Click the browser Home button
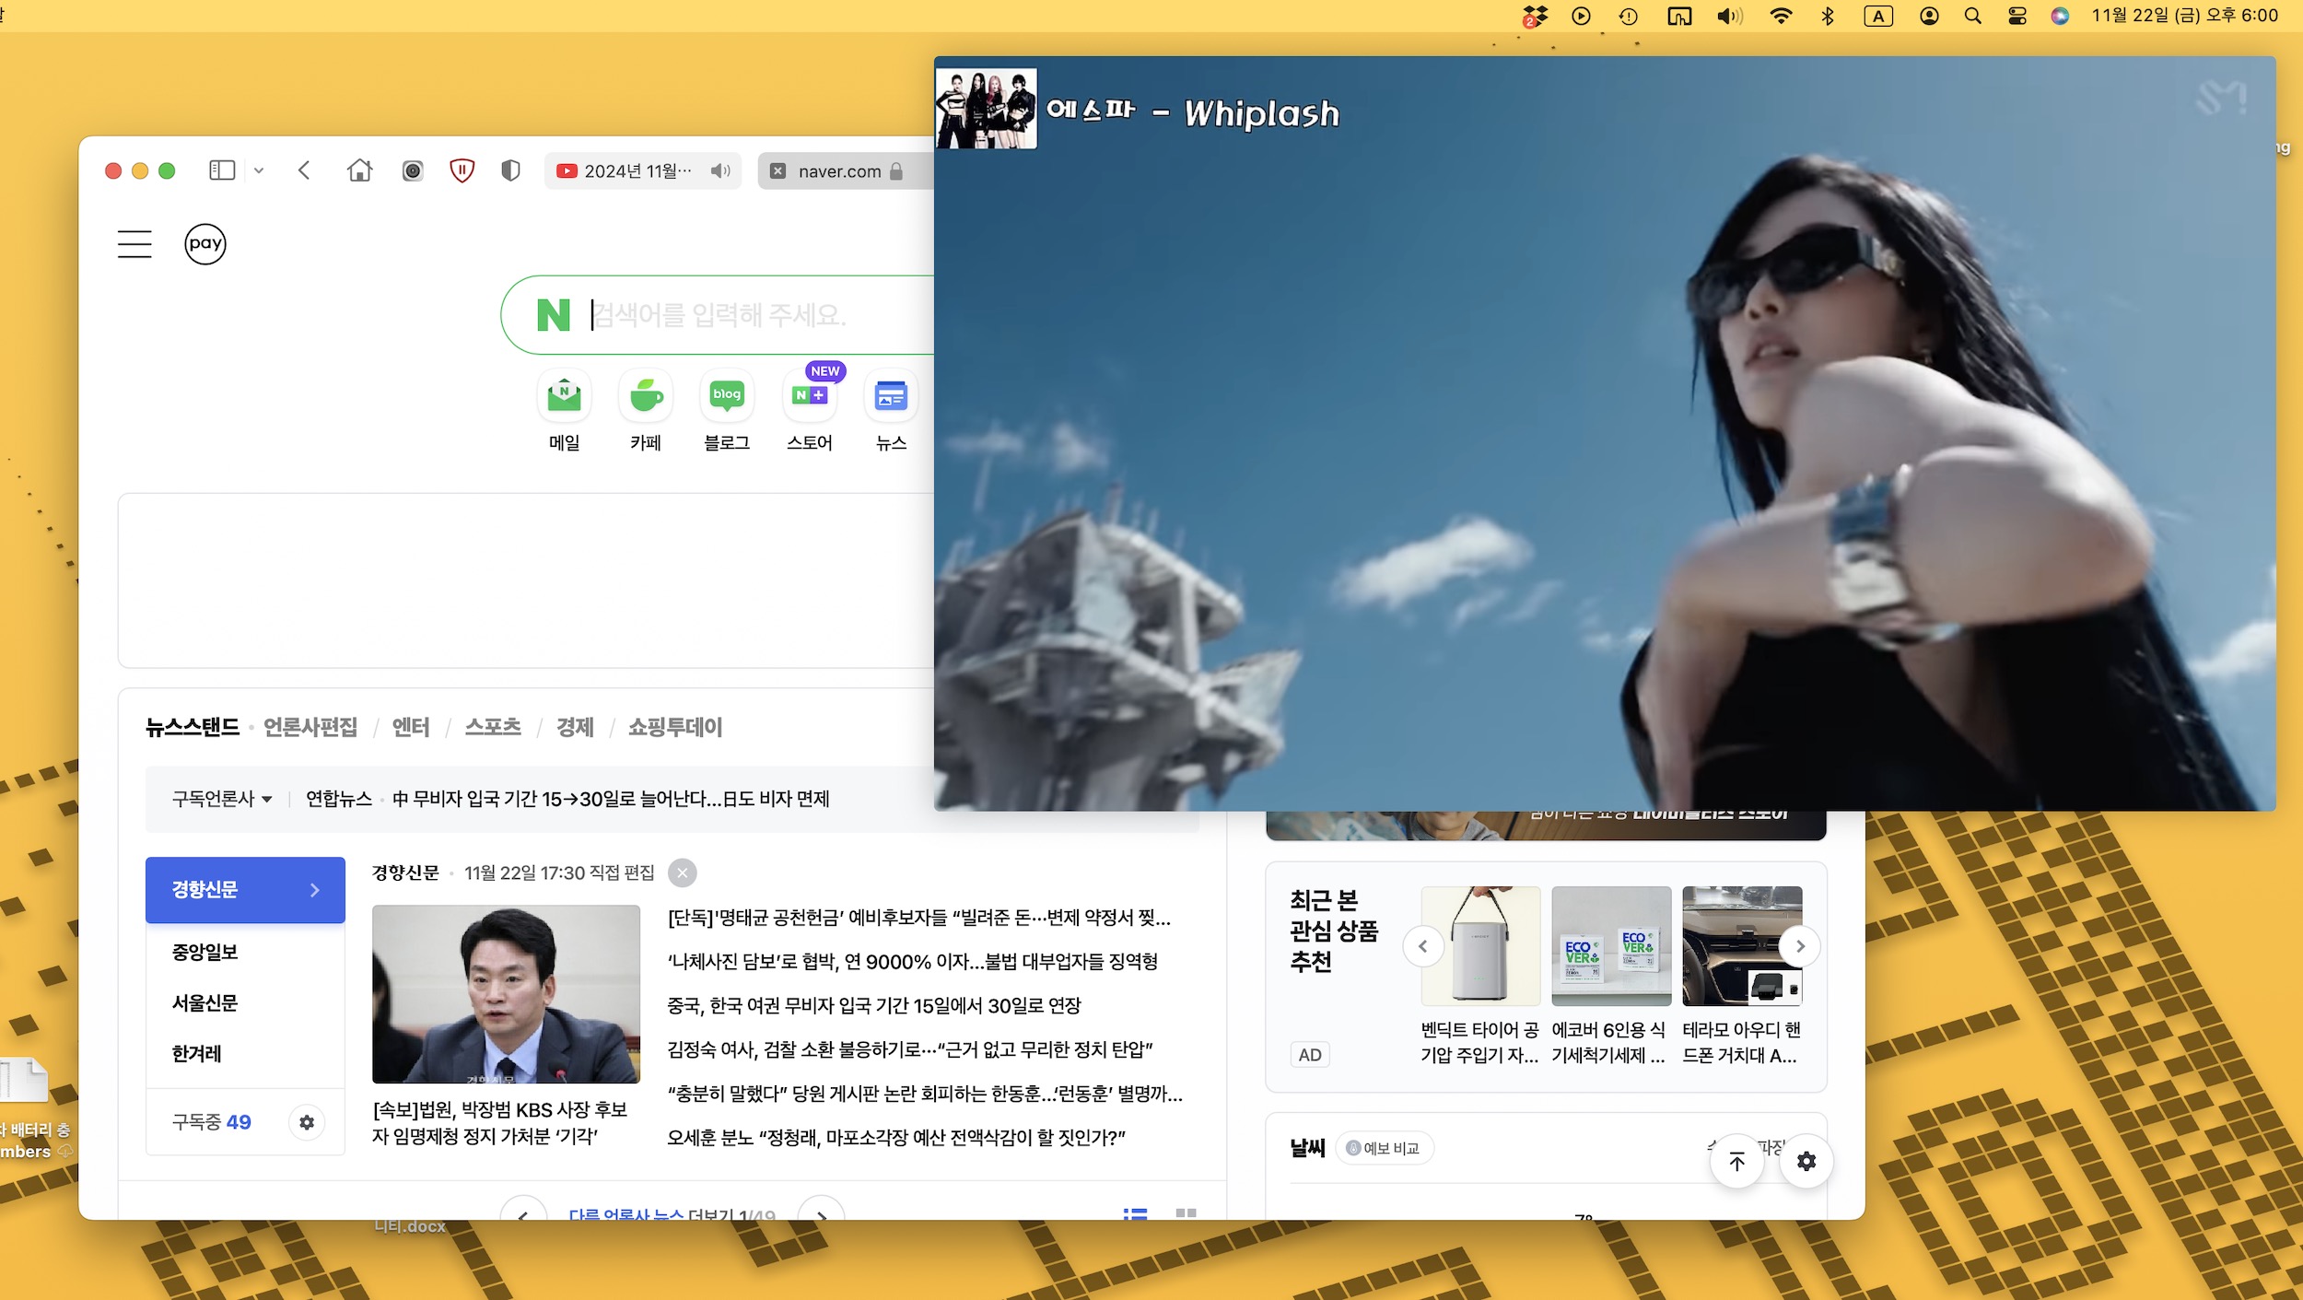This screenshot has height=1300, width=2303. 359,170
